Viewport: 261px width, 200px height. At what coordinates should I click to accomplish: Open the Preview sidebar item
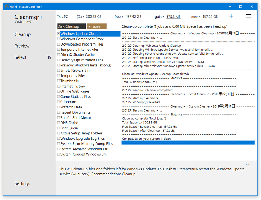coord(22,46)
